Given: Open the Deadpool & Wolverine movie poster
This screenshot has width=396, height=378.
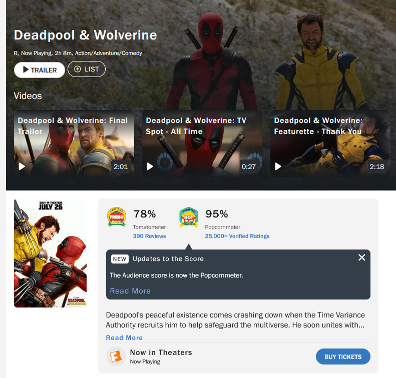Looking at the screenshot, I should (50, 253).
